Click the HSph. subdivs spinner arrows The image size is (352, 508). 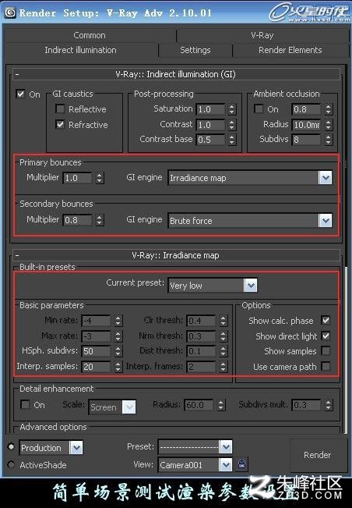pyautogui.click(x=118, y=351)
